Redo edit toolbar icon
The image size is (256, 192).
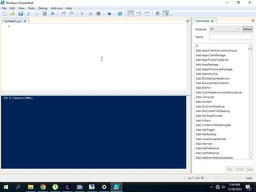(x=71, y=13)
